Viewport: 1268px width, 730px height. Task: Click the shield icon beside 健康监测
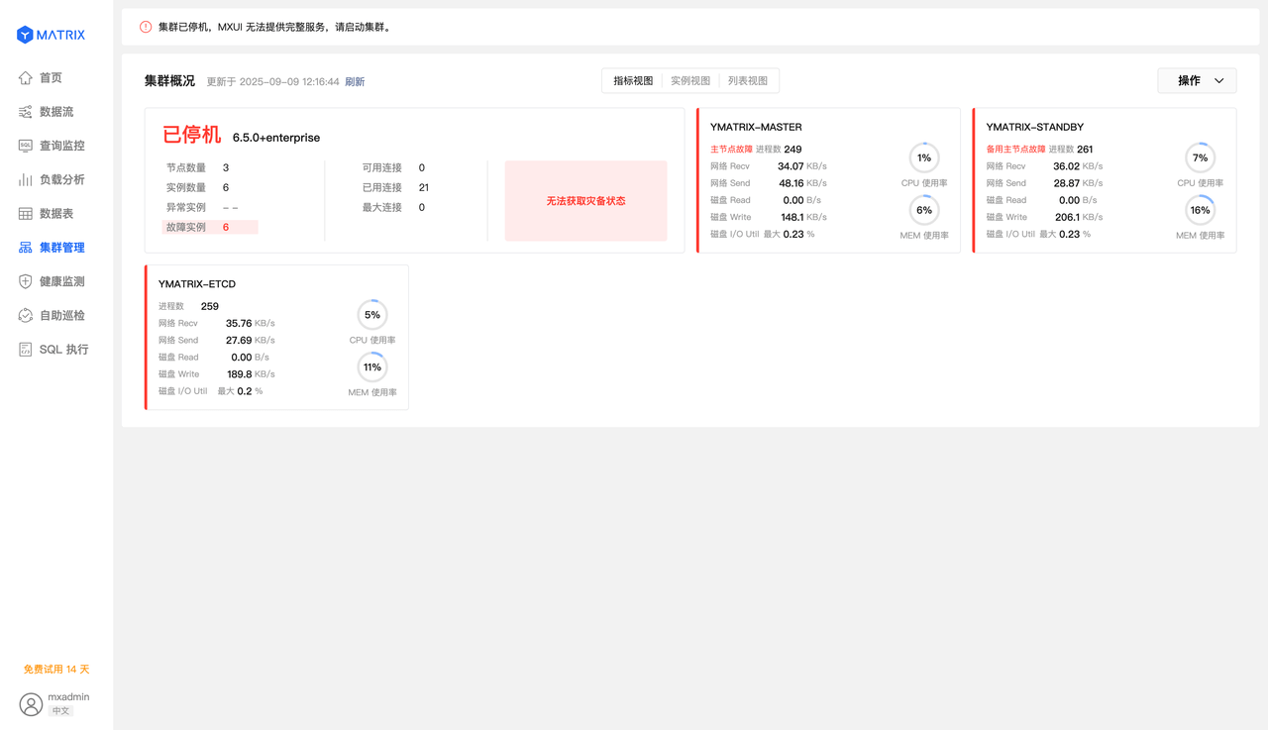tap(26, 281)
